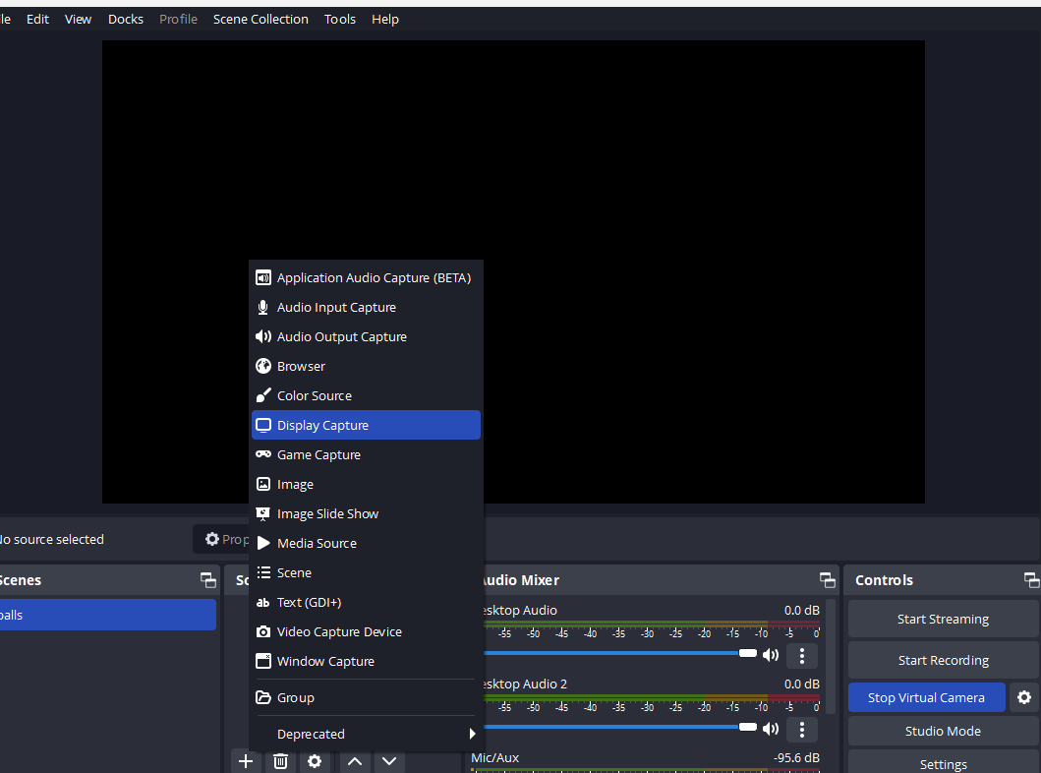This screenshot has width=1041, height=773.
Task: Open virtual camera settings gear icon
Action: coord(1024,697)
